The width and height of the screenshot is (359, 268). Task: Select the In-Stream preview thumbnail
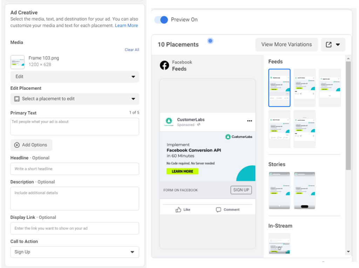coord(279,244)
